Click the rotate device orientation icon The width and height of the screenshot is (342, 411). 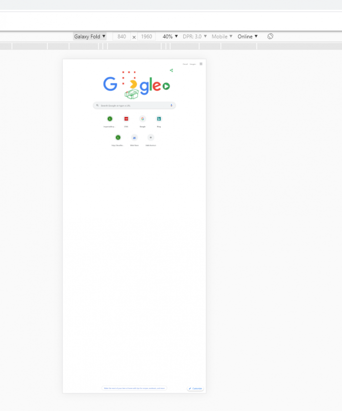click(x=270, y=37)
